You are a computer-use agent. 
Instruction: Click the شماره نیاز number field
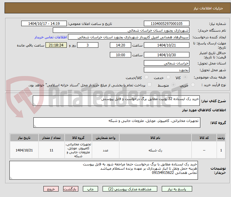pos(166,24)
